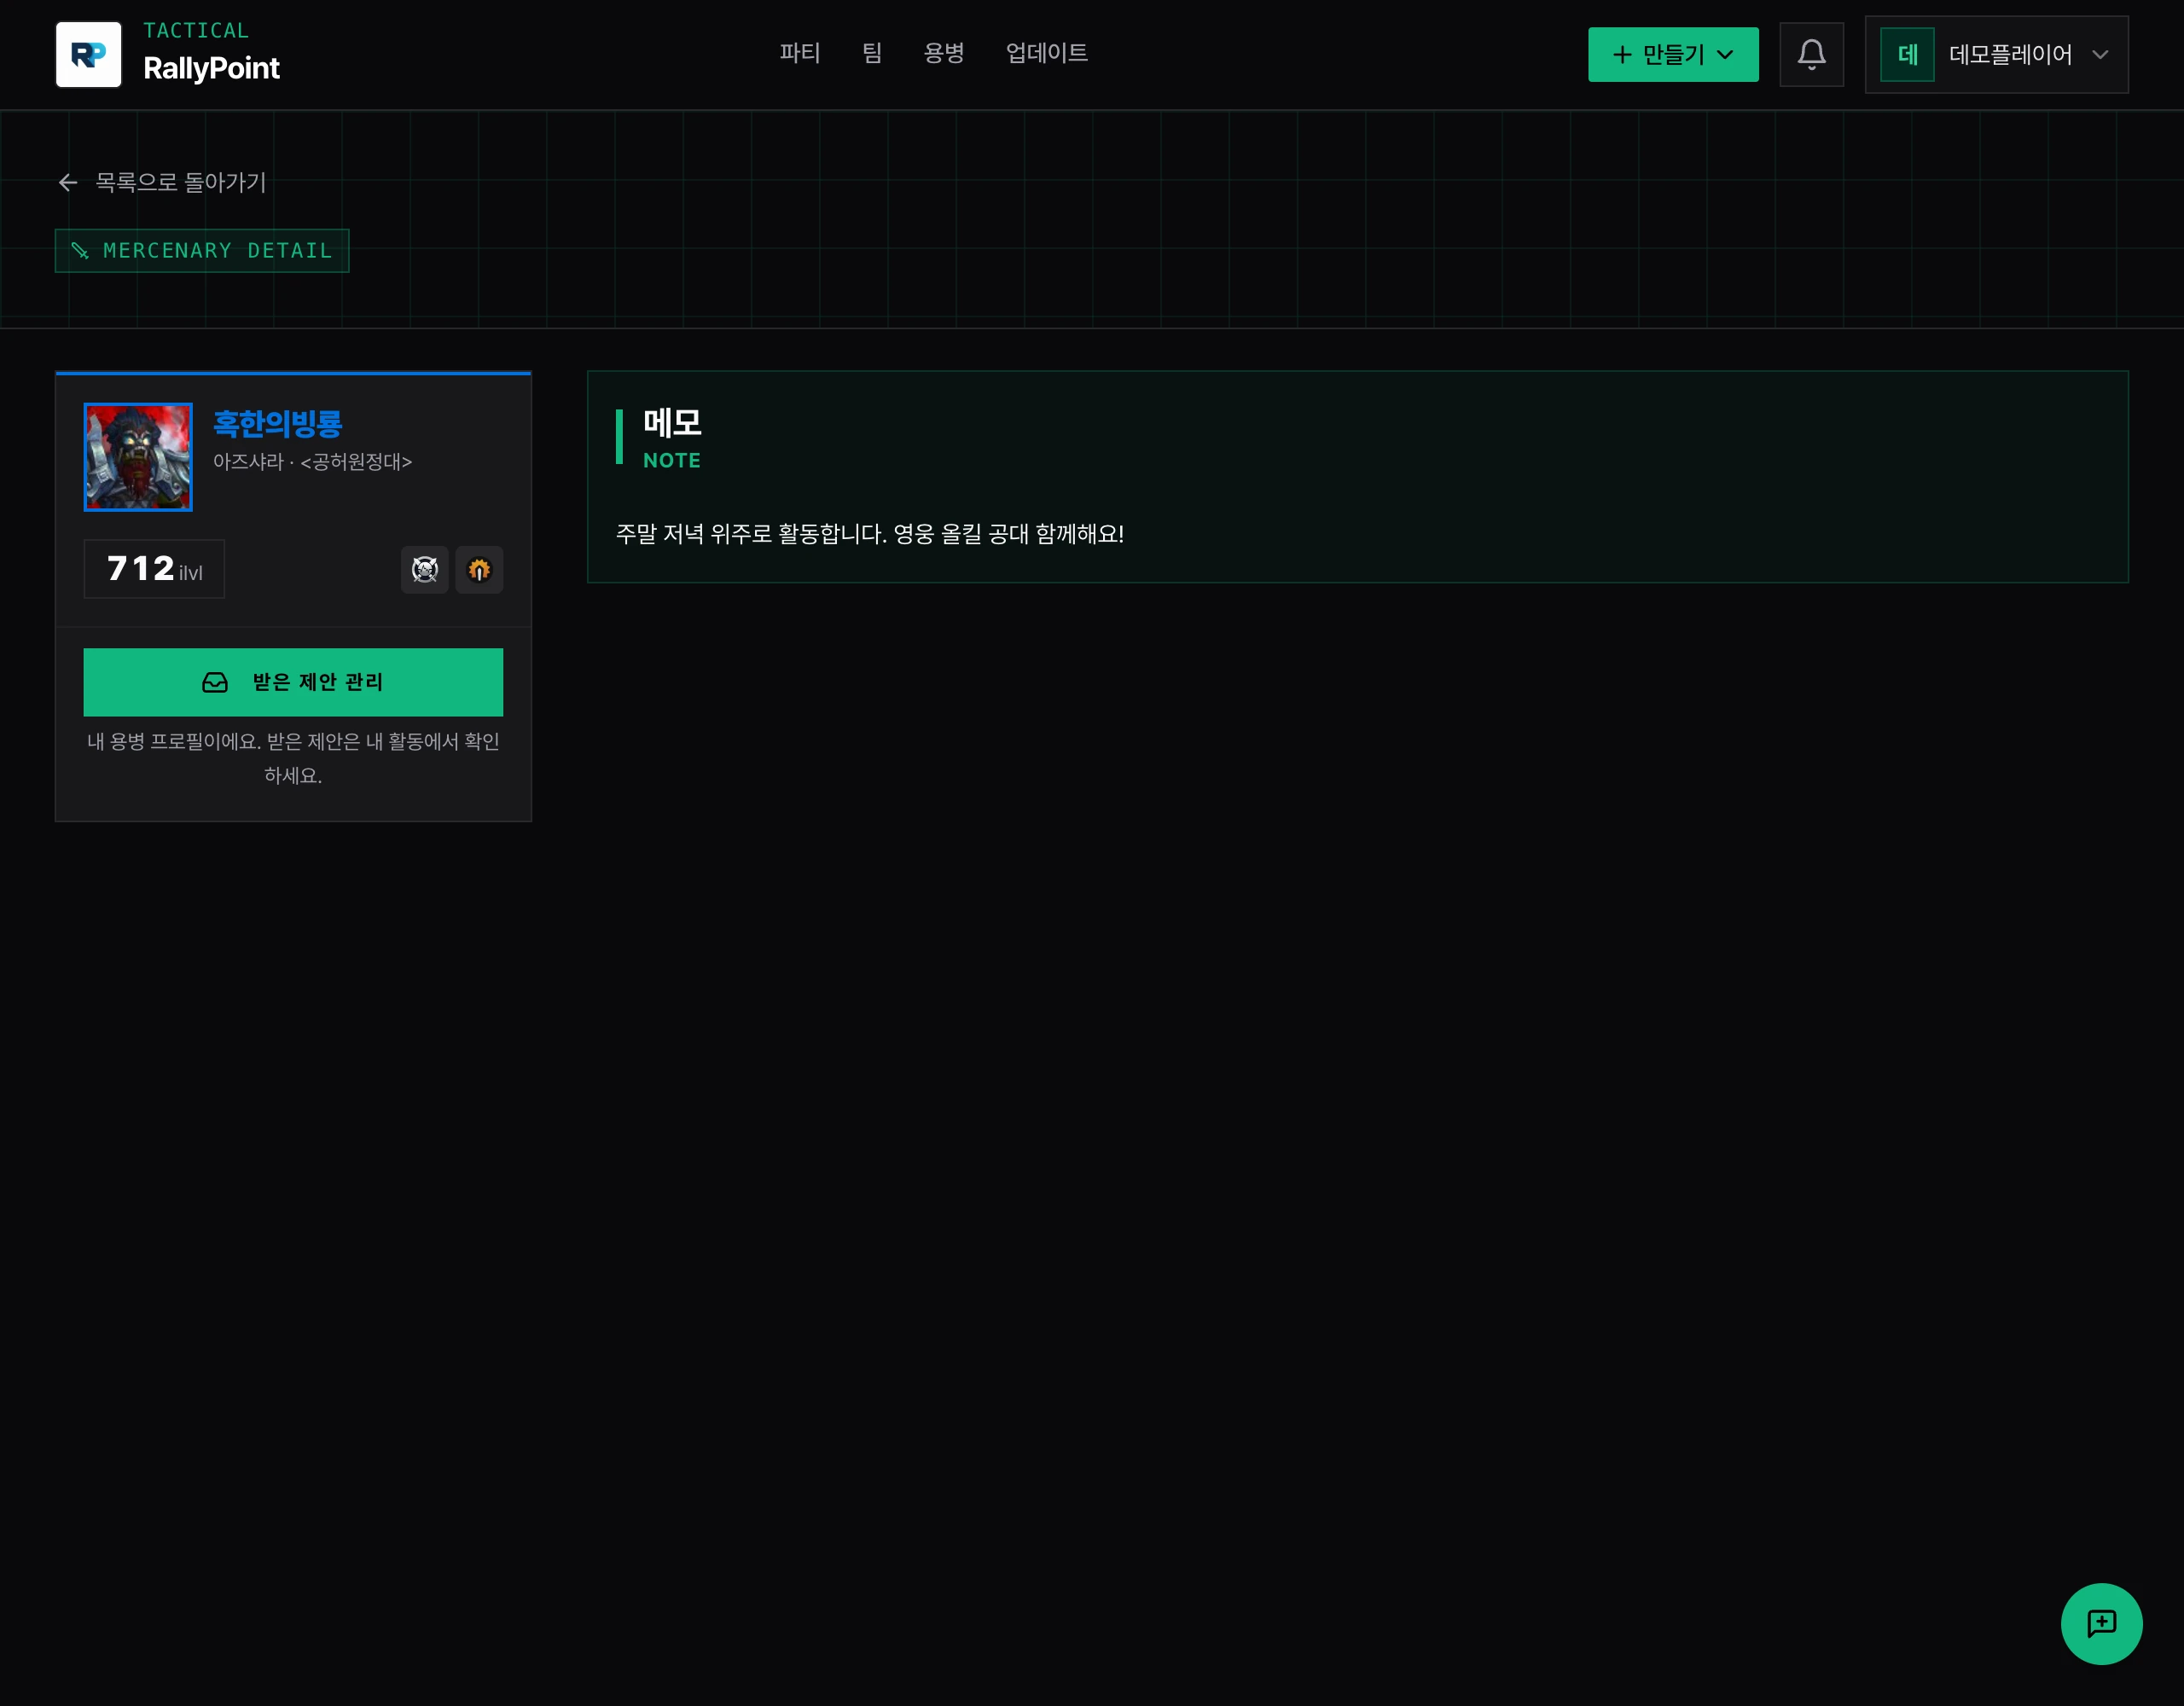Viewport: 2184px width, 1706px height.
Task: Click the 메모 heading
Action: tap(672, 423)
